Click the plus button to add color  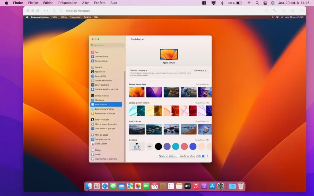click(x=150, y=147)
